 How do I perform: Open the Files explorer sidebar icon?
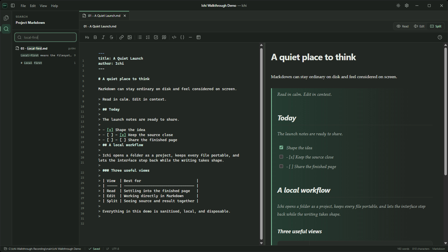tap(6, 18)
